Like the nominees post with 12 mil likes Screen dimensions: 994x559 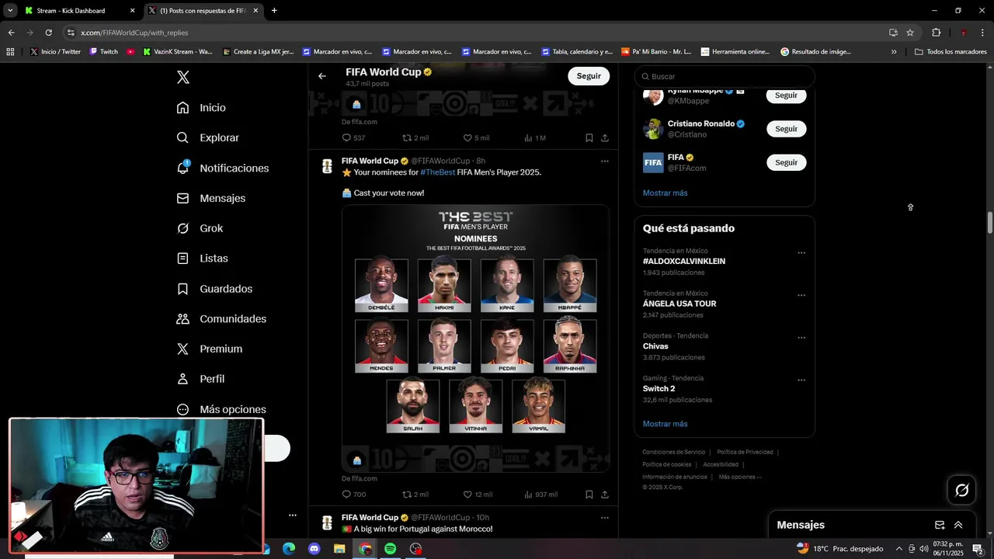(x=478, y=495)
